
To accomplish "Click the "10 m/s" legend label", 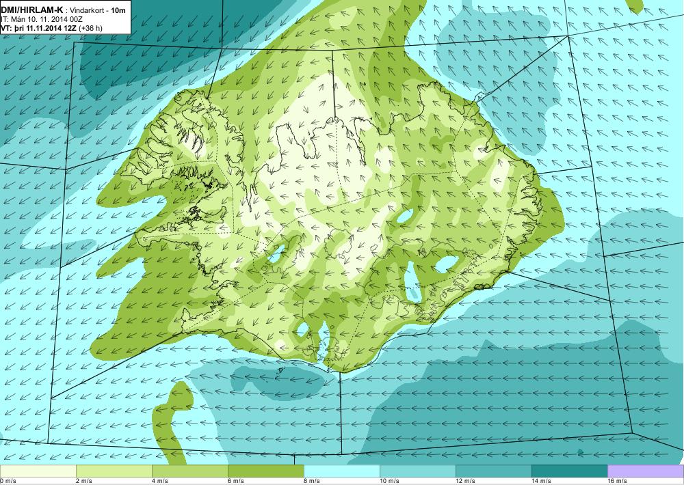I will pos(389,481).
